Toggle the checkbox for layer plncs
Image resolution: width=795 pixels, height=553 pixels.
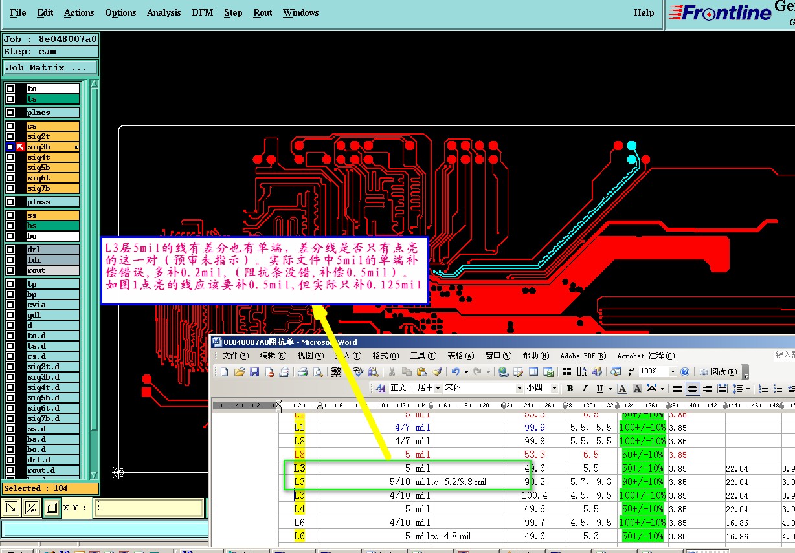point(10,113)
